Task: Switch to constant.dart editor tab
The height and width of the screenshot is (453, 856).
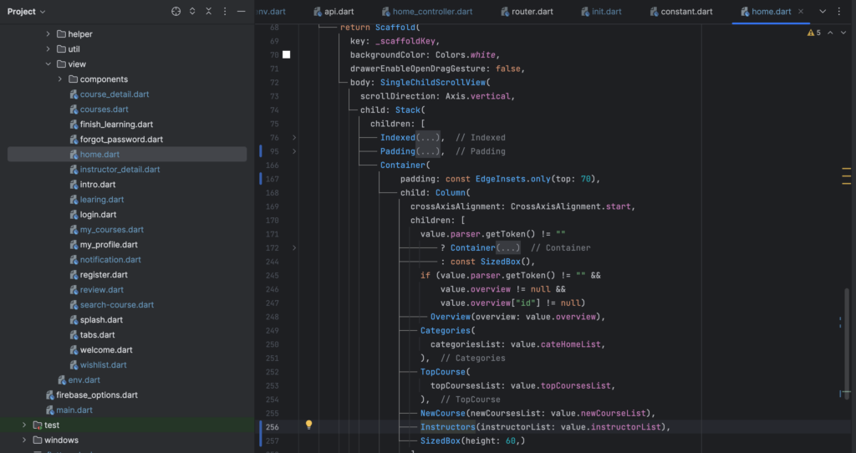Action: pos(680,12)
